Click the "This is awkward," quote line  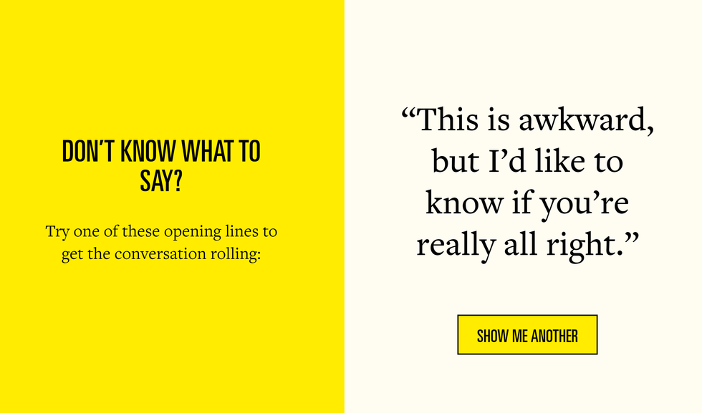click(x=527, y=120)
